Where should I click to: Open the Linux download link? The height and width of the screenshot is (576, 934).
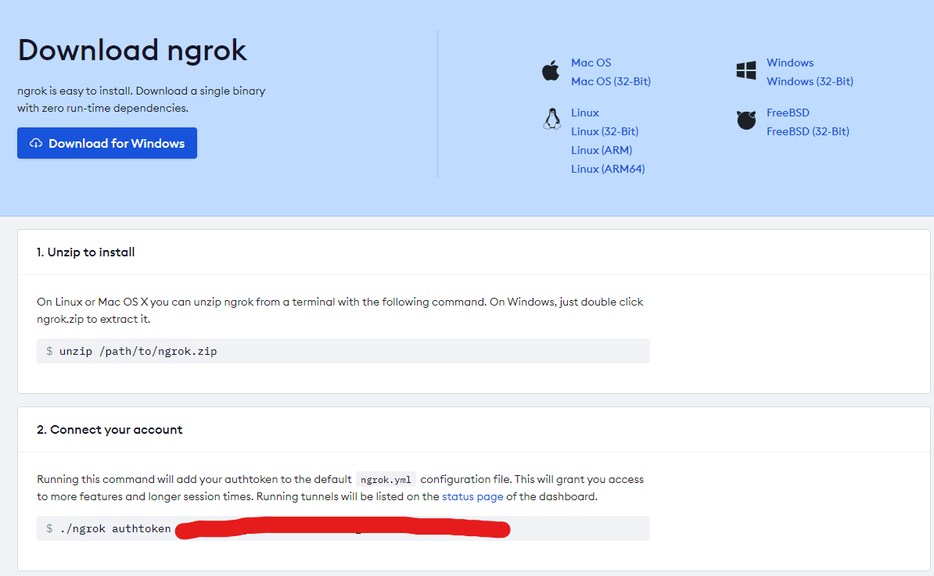(585, 113)
